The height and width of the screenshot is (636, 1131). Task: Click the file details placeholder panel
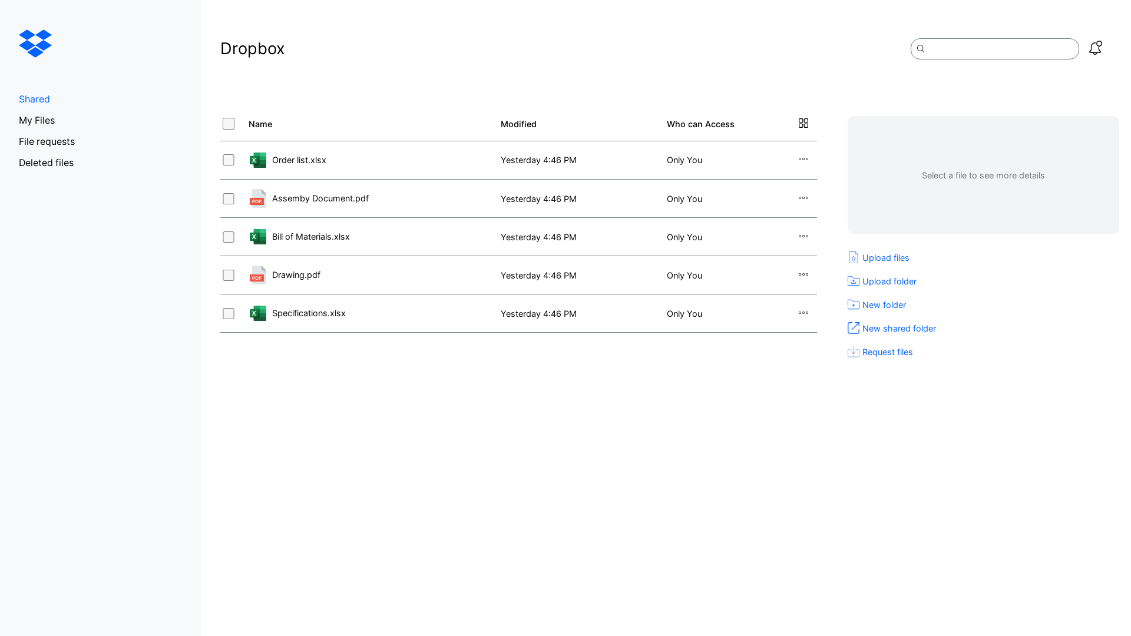[x=983, y=175]
